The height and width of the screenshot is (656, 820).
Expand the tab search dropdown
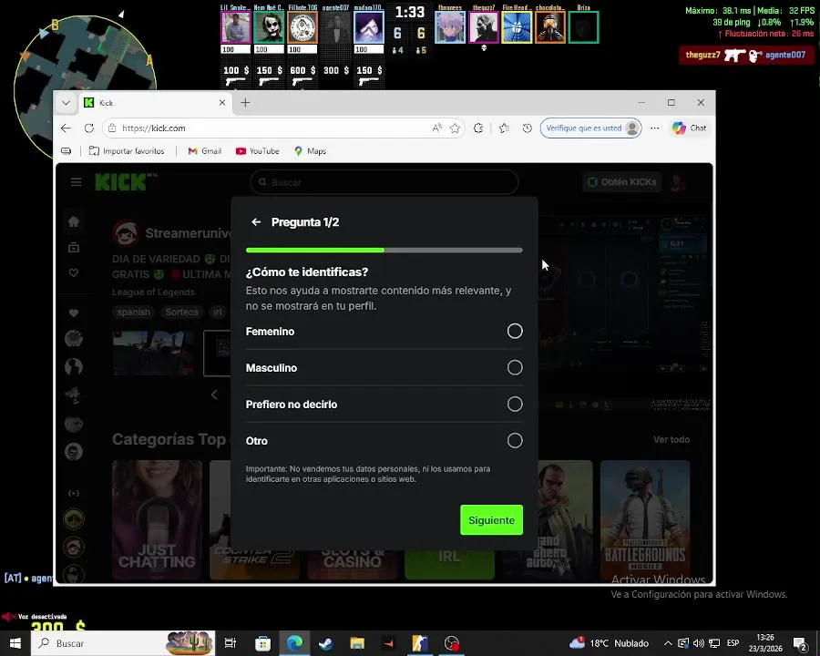click(x=66, y=103)
